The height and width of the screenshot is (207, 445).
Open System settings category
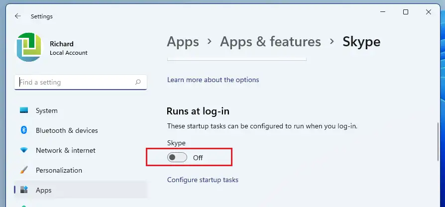[x=81, y=110]
